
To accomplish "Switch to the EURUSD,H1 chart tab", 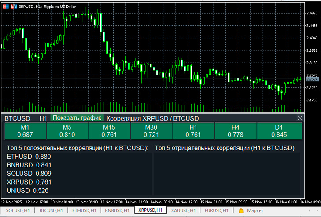I will 217,211.
